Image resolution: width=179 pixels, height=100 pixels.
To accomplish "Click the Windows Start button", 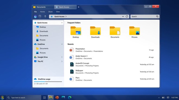I will coord(2,98).
